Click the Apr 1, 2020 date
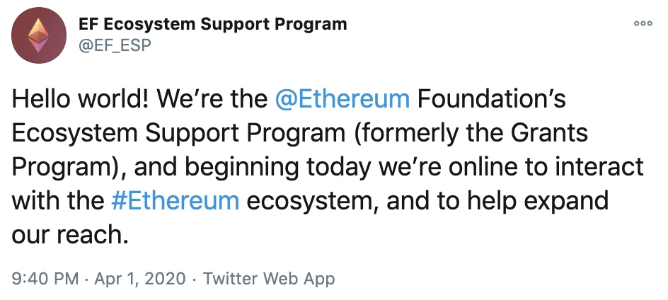This screenshot has height=300, width=668. (140, 279)
